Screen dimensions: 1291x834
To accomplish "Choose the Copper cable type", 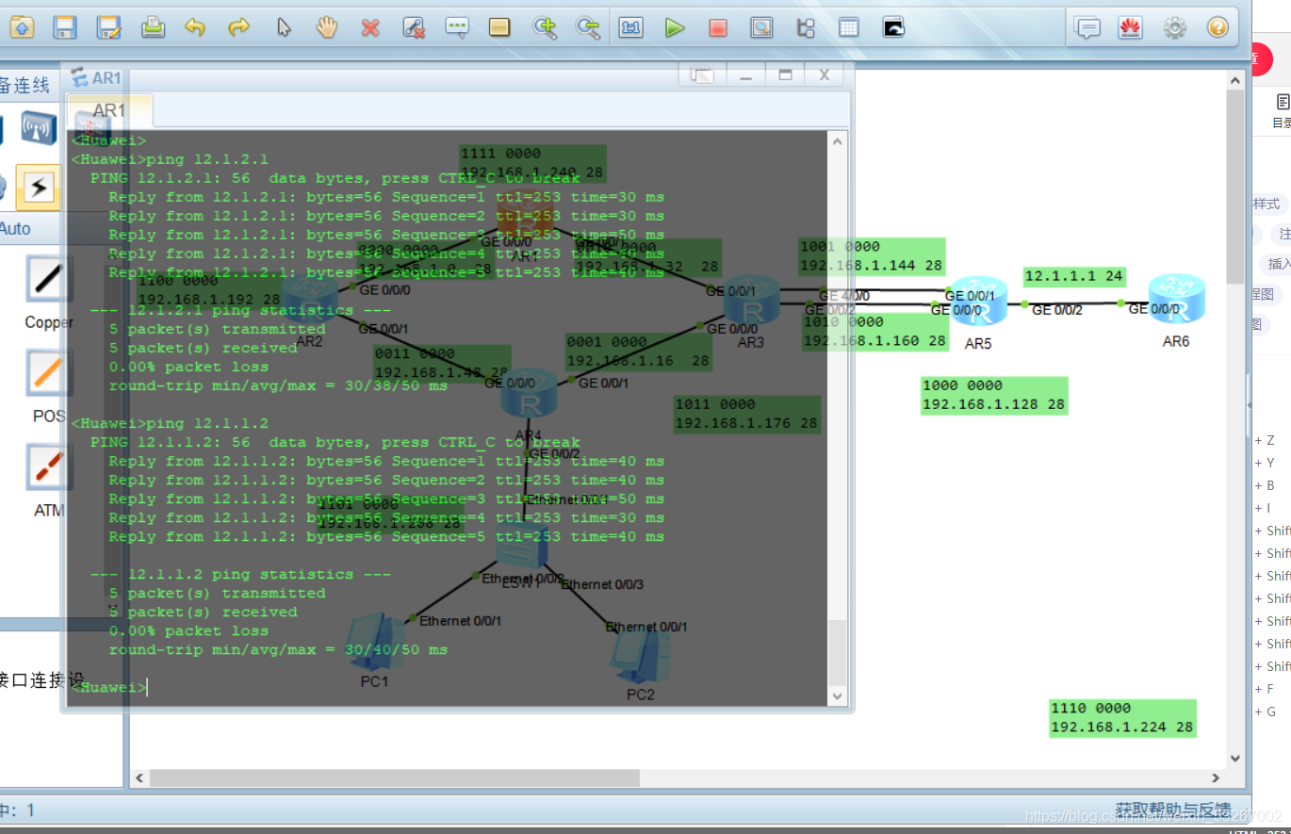I will (49, 280).
